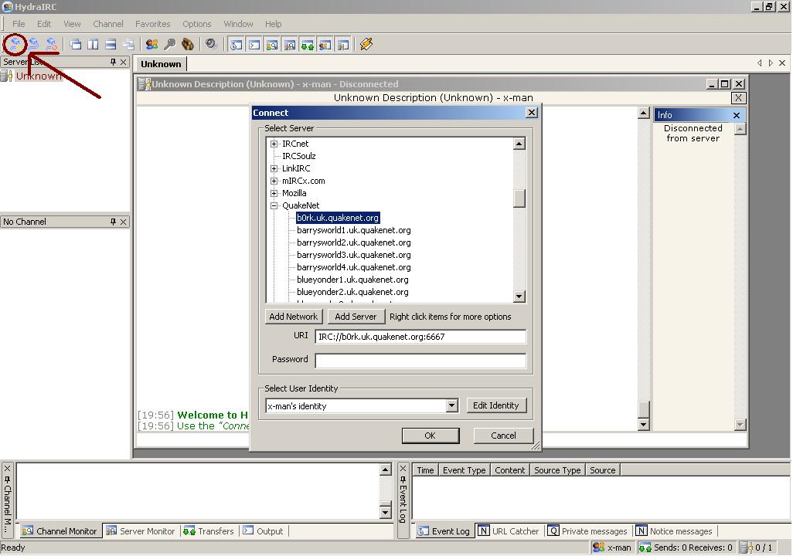Viewport: 793px width, 556px height.
Task: Click the Disconnect server toolbar icon
Action: pos(51,45)
